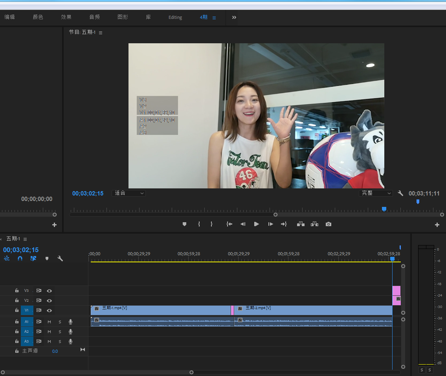Click the Add Marker icon in monitor

coord(184,224)
